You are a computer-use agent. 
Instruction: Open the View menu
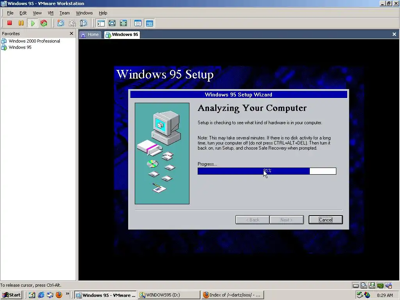[37, 13]
